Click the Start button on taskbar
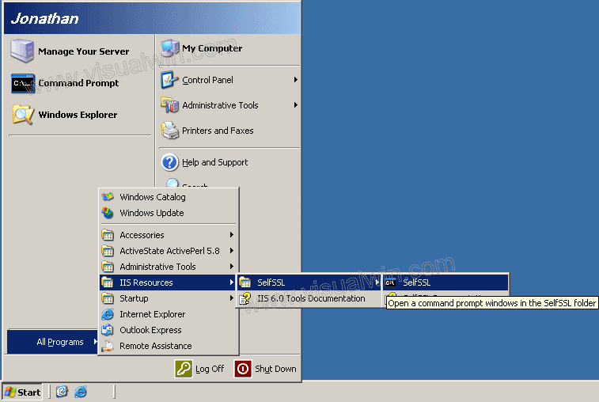The image size is (599, 402). click(22, 392)
